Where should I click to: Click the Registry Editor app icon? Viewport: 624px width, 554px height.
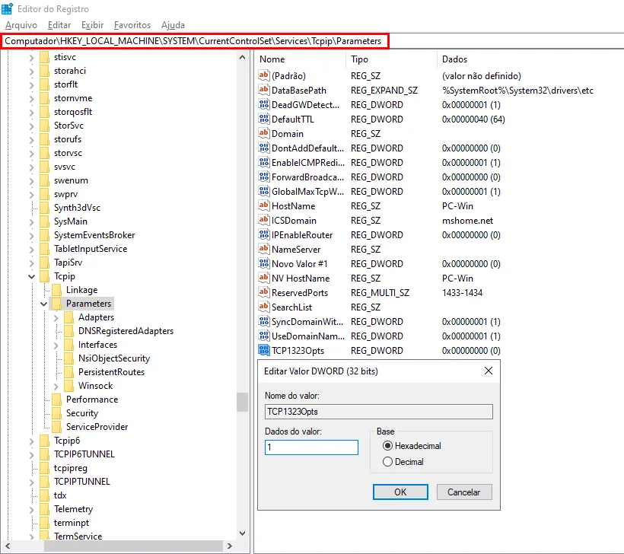[8, 8]
